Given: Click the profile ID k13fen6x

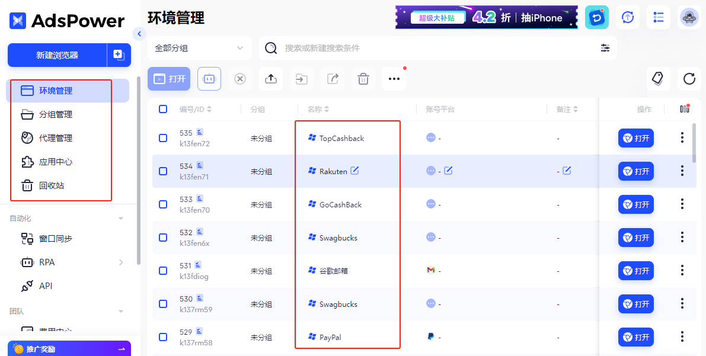Looking at the screenshot, I should [x=194, y=243].
